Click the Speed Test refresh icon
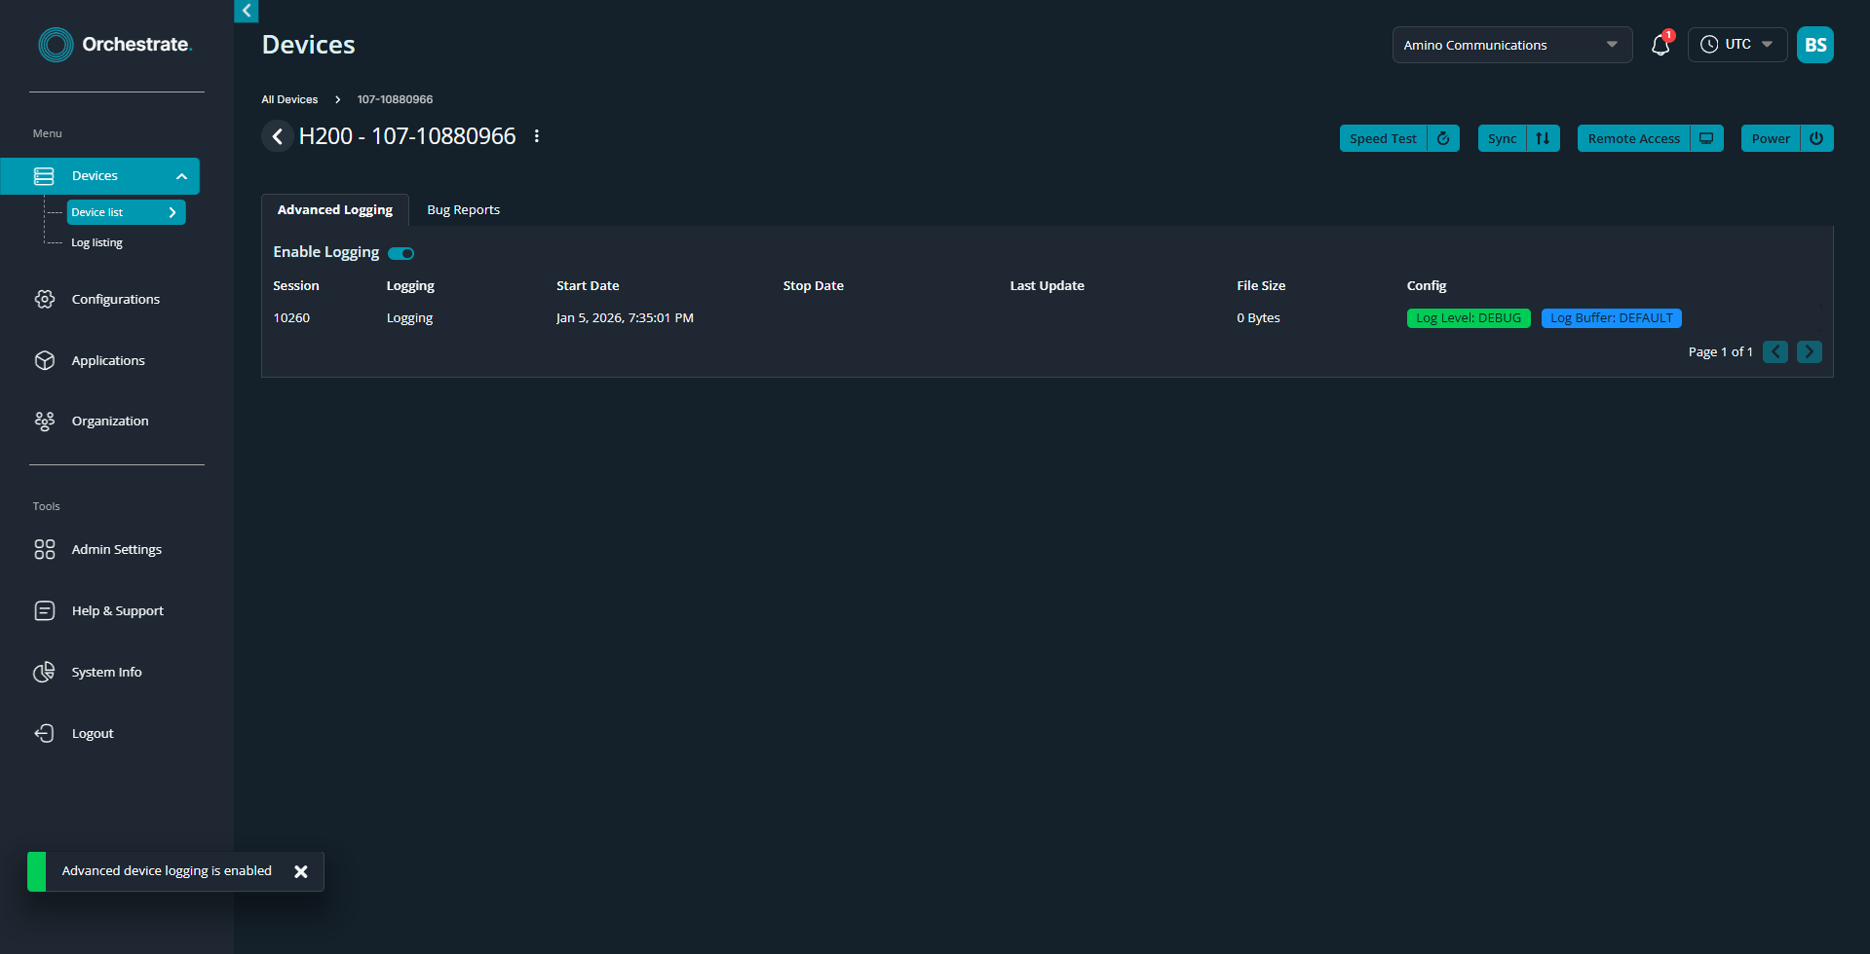The height and width of the screenshot is (954, 1870). [1443, 138]
